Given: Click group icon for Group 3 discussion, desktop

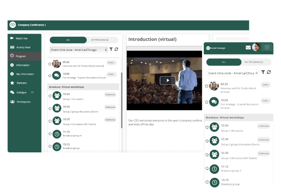Looking at the screenshot, I should coord(57,121).
